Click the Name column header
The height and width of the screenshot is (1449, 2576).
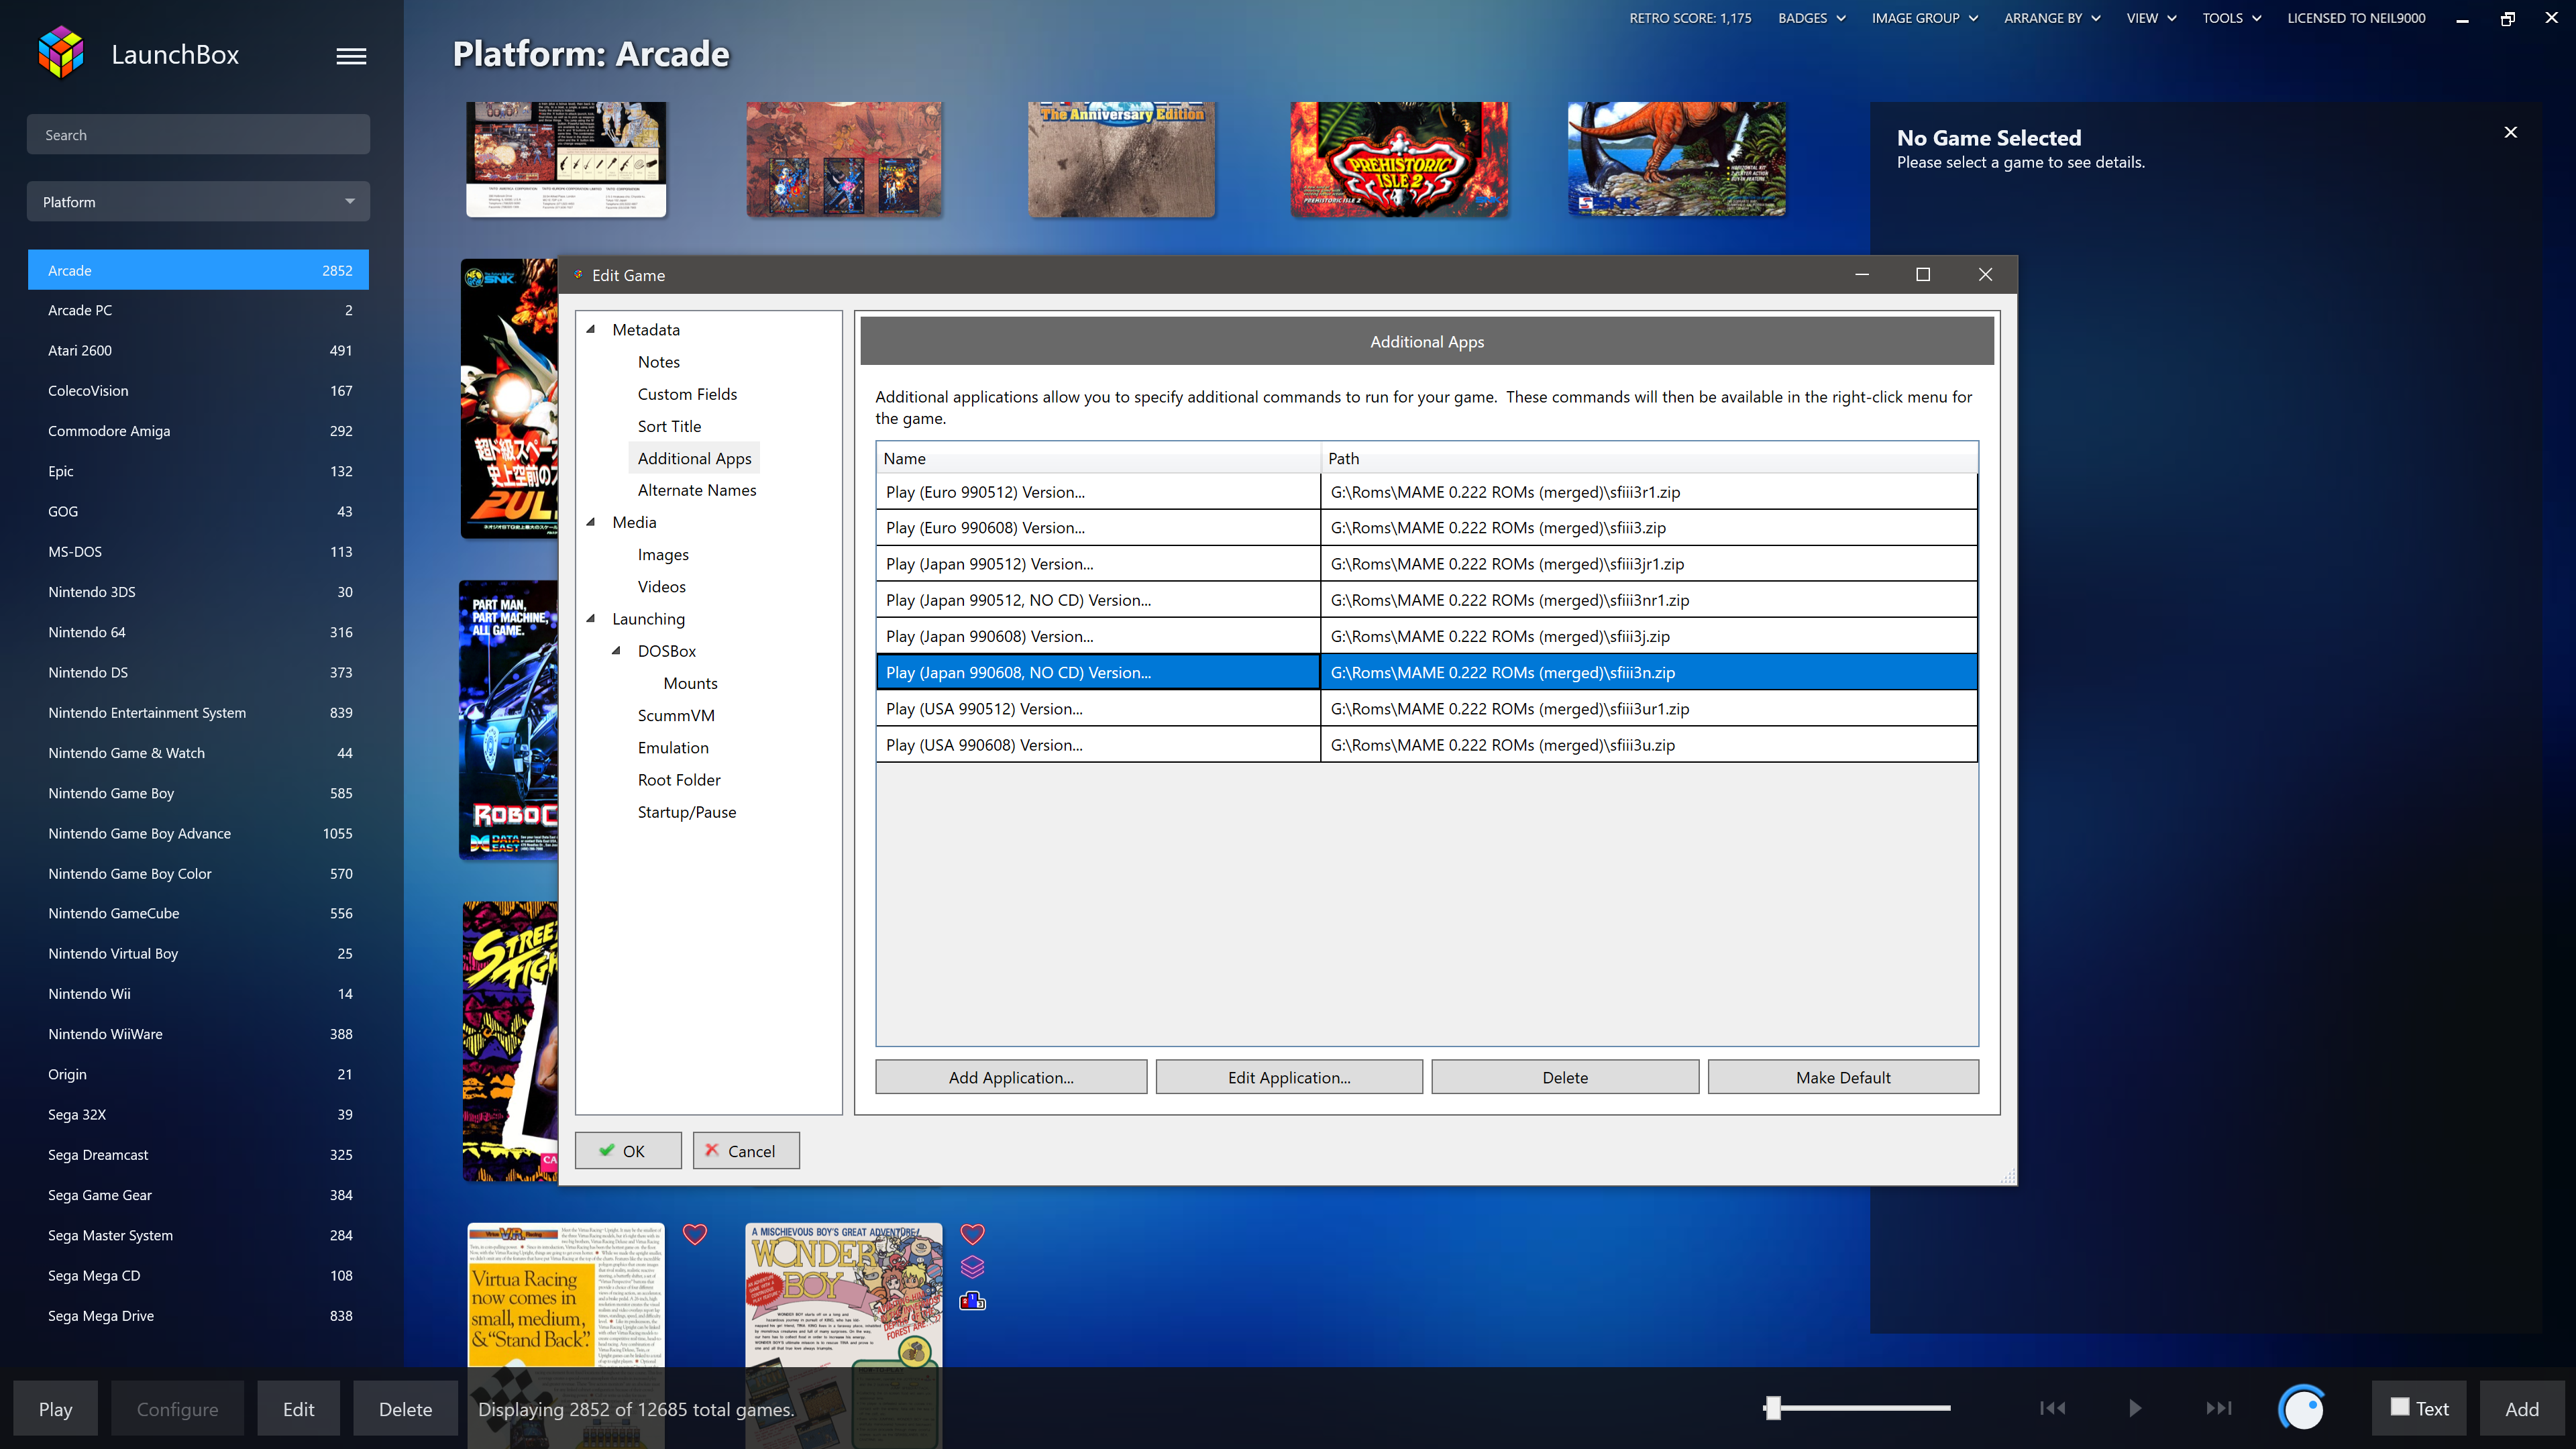(x=1098, y=458)
